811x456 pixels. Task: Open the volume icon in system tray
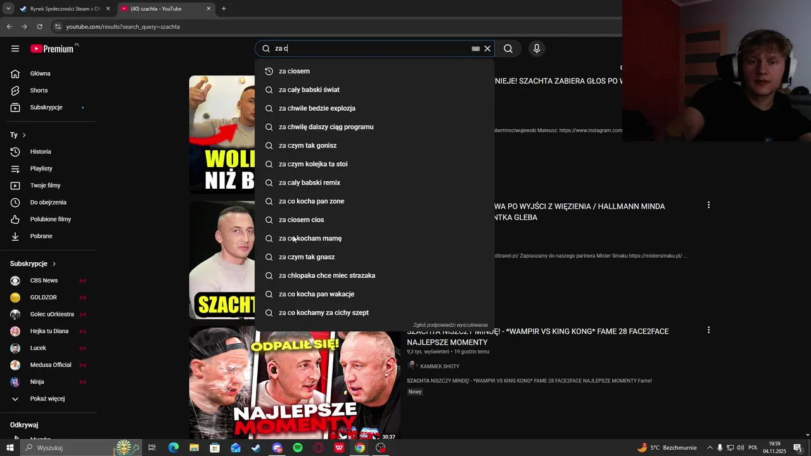pos(741,448)
